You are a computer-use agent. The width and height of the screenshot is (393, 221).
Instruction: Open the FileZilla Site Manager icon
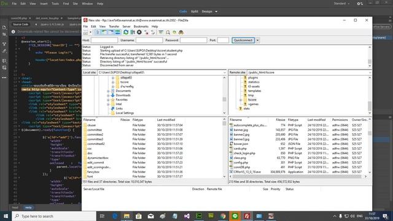click(x=86, y=33)
